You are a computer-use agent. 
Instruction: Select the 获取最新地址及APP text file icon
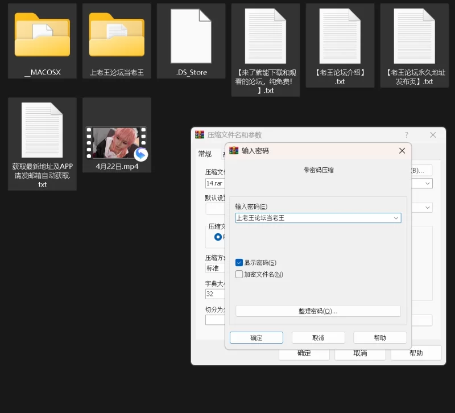click(x=42, y=130)
